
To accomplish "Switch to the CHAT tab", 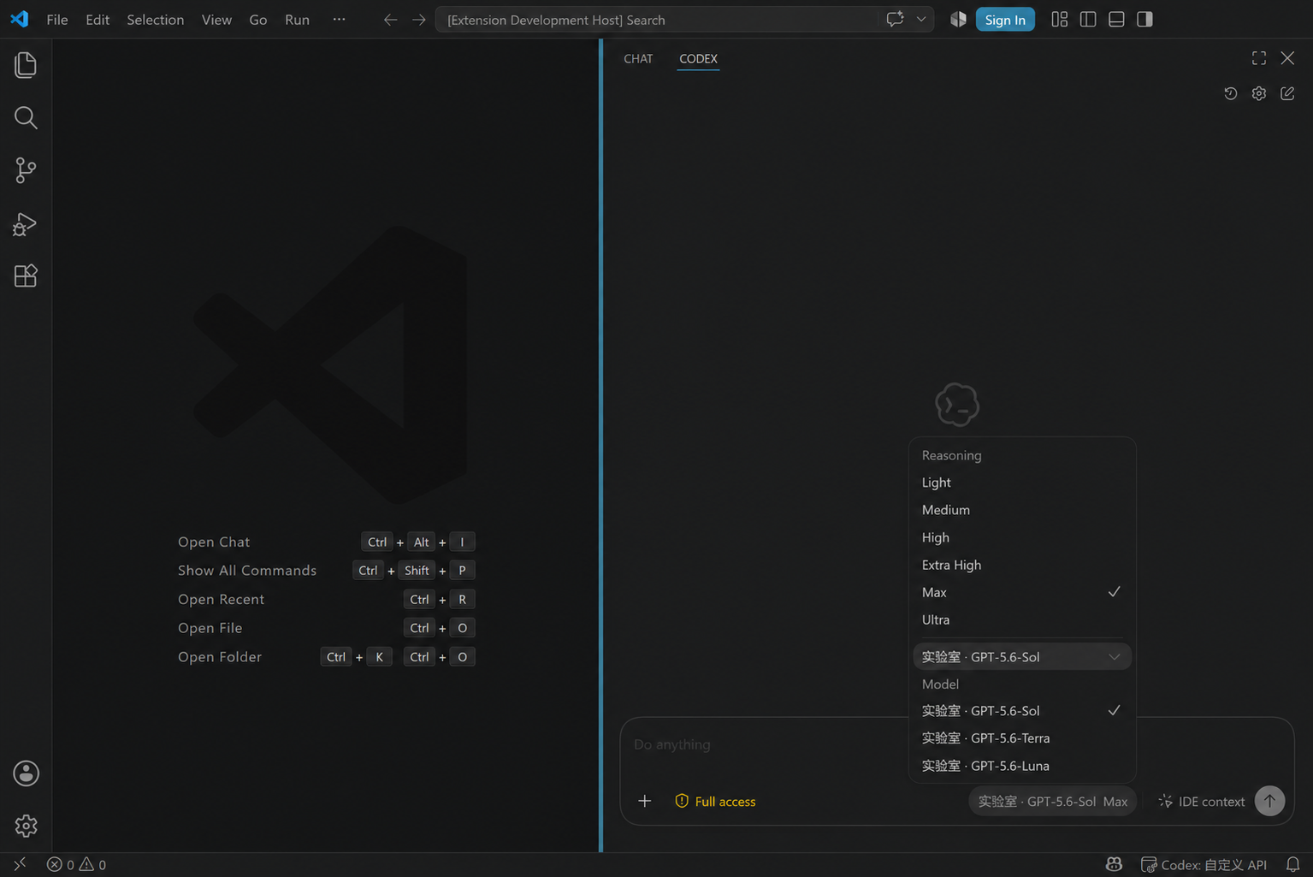I will [x=638, y=58].
